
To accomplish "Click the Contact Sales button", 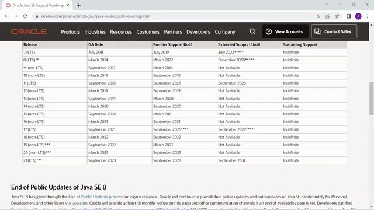I will point(334,32).
